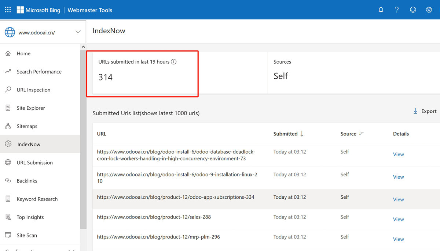Click the Submitted Urls list heading

(x=146, y=113)
